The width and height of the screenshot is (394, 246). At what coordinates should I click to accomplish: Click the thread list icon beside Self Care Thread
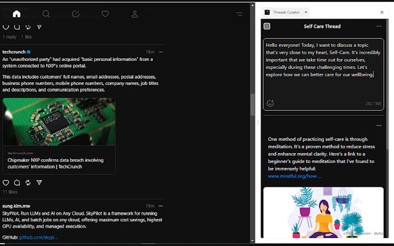click(x=267, y=26)
